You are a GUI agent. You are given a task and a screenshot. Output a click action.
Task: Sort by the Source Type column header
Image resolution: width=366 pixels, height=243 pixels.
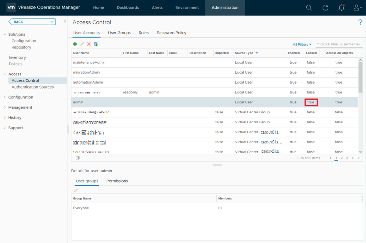(x=244, y=53)
